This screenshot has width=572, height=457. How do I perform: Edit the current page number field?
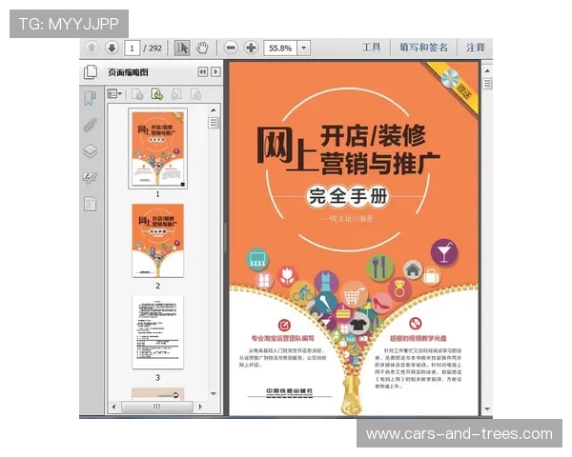click(133, 49)
